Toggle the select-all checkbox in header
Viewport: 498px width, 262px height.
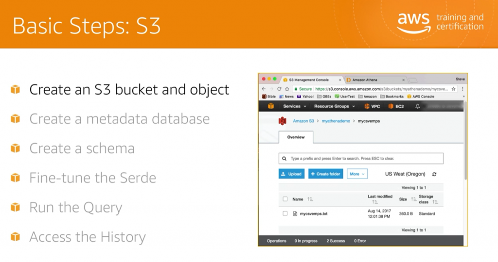click(x=285, y=199)
